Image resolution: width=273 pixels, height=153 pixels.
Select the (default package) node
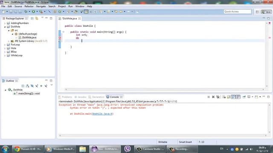[x=28, y=34]
